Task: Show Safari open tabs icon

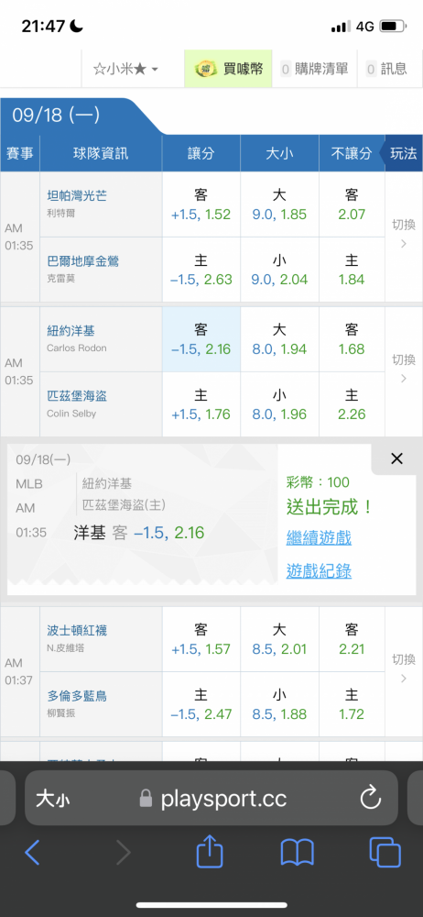Action: pos(385,852)
